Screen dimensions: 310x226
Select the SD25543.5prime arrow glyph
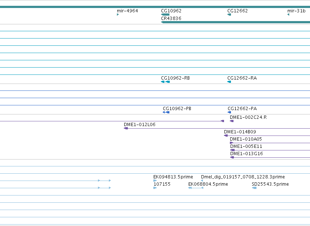click(x=254, y=188)
